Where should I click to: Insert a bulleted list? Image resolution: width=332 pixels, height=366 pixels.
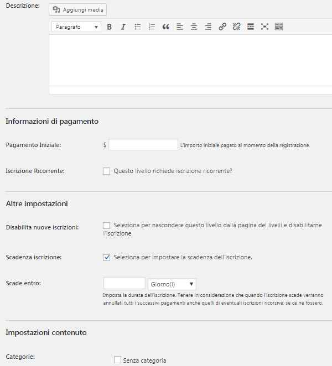138,27
